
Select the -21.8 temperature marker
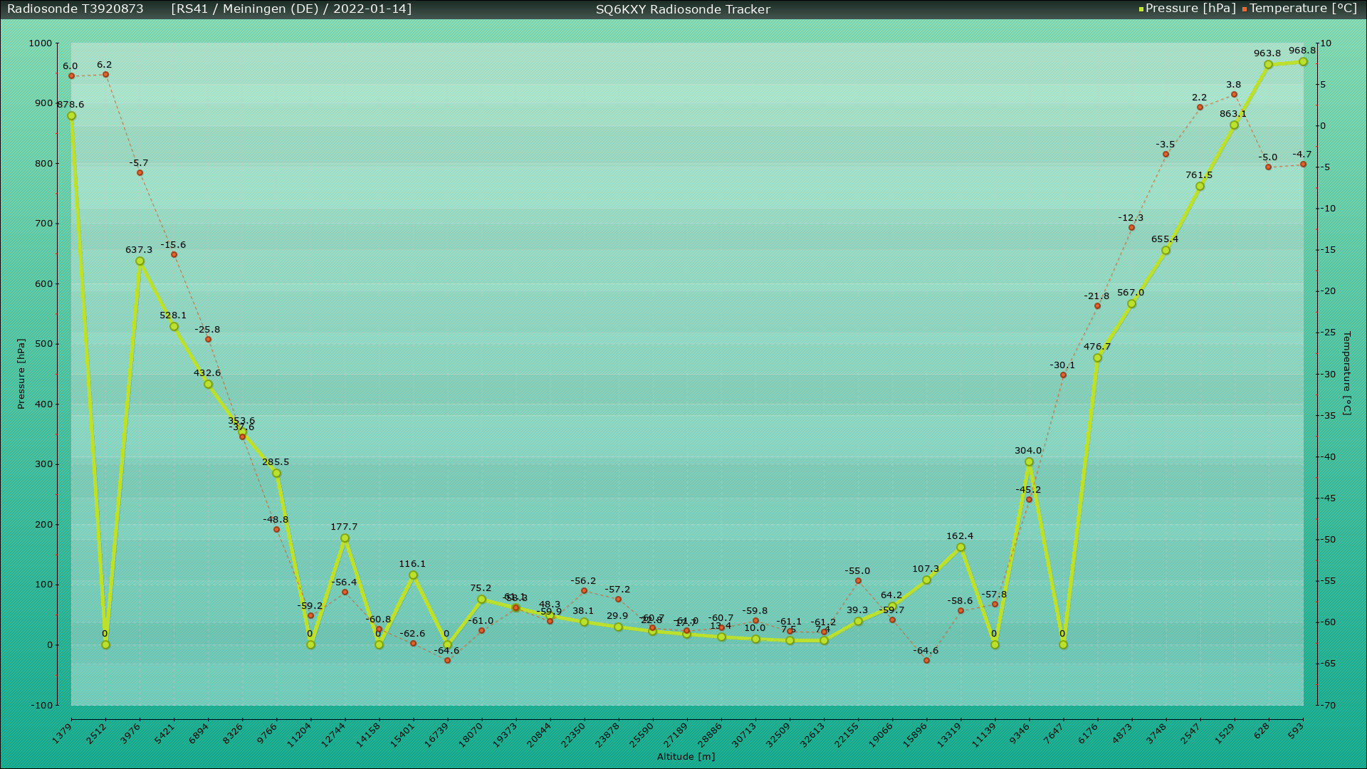click(x=1097, y=306)
